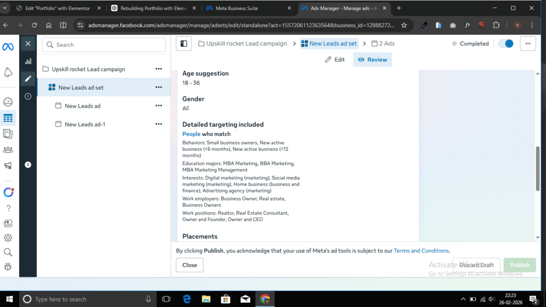Open more options for New Leads ad-1
Screen dimensions: 546x307
click(158, 124)
